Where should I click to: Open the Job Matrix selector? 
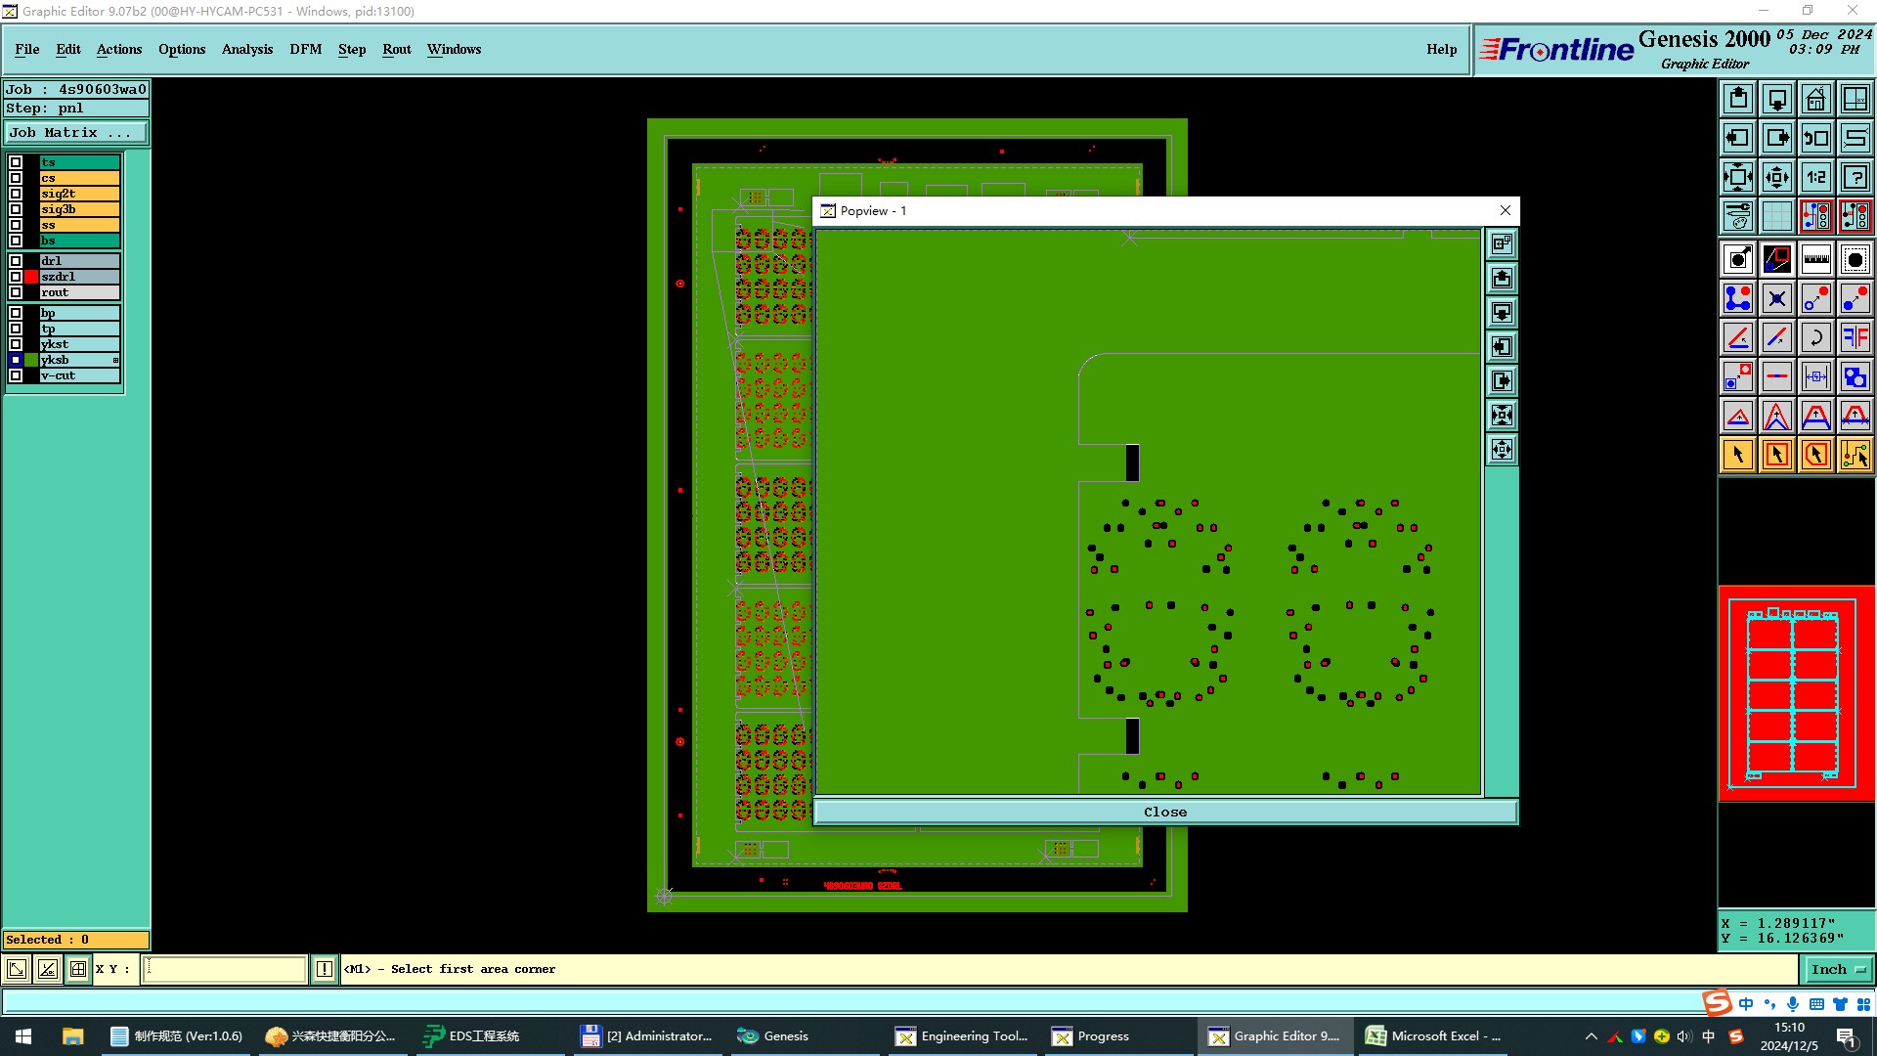tap(76, 133)
